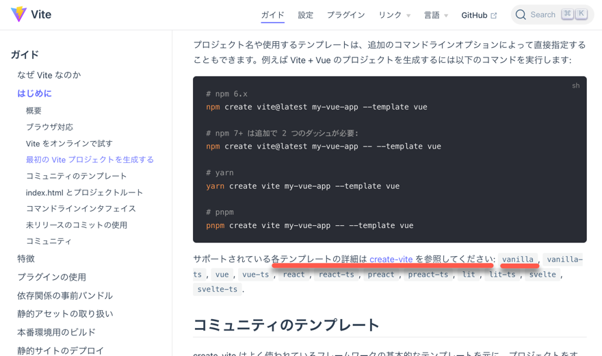This screenshot has width=602, height=356.
Task: Select はじめに in sidebar
Action: click(35, 93)
